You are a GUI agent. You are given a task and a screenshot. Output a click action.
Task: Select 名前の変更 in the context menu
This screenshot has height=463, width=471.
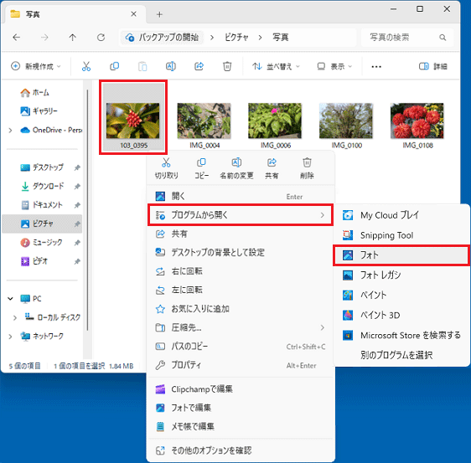pyautogui.click(x=236, y=168)
